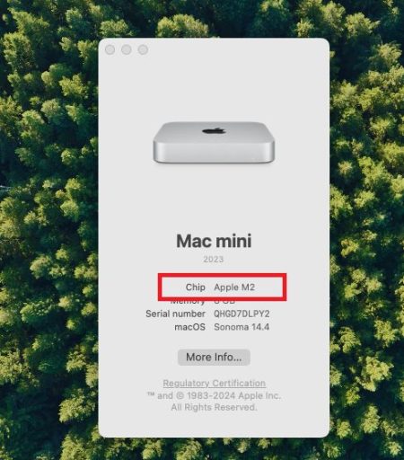The height and width of the screenshot is (460, 404).
Task: Click the All Rights Reserved text
Action: tap(214, 407)
